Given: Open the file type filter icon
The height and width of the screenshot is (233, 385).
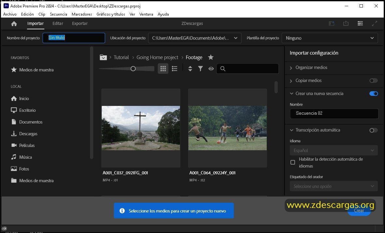Looking at the screenshot, I should (200, 69).
